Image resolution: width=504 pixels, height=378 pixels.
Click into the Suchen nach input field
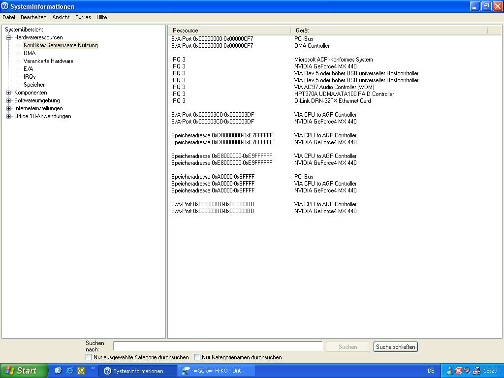point(218,346)
